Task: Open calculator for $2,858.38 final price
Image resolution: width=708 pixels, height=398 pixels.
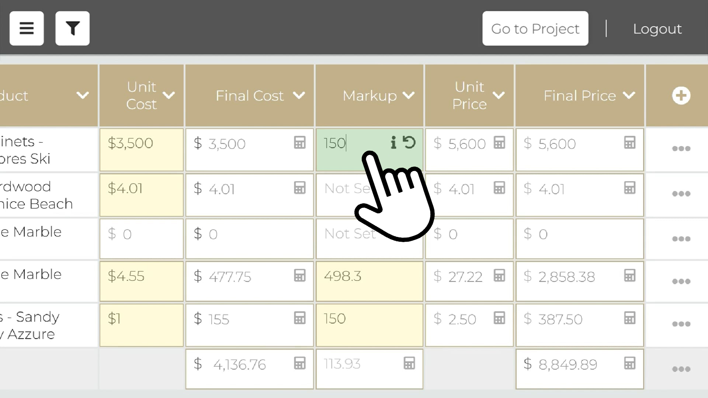Action: [630, 276]
